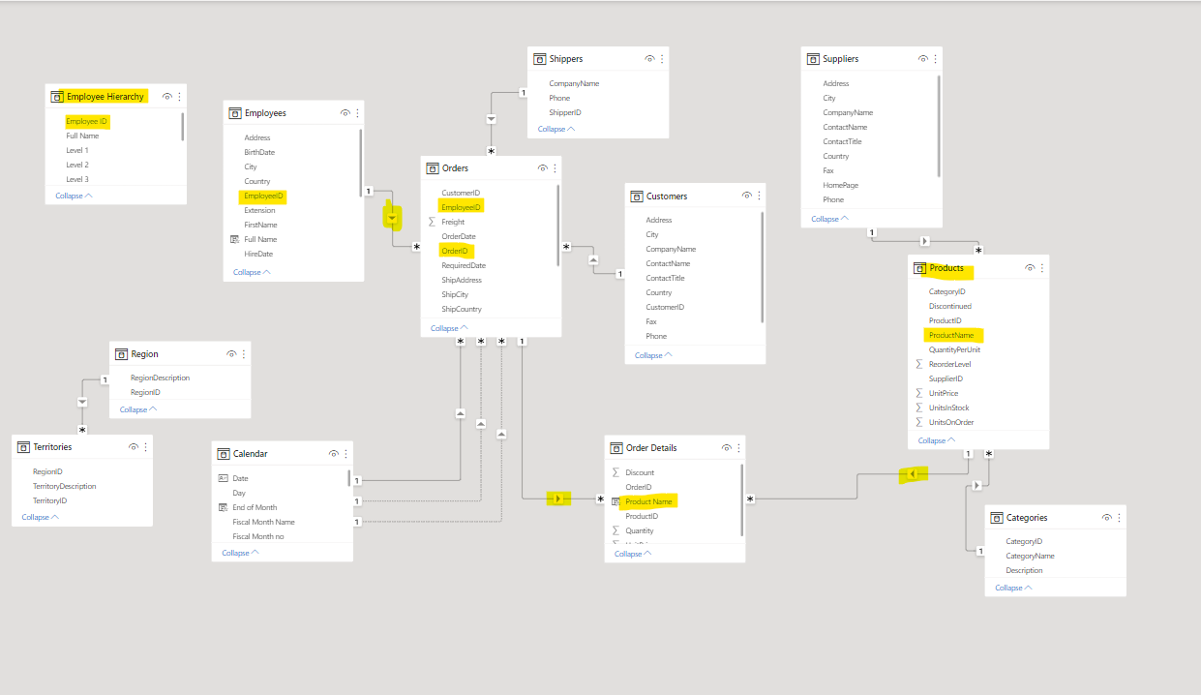The width and height of the screenshot is (1201, 695).
Task: Select EmployeeID field in Employees table
Action: [263, 196]
